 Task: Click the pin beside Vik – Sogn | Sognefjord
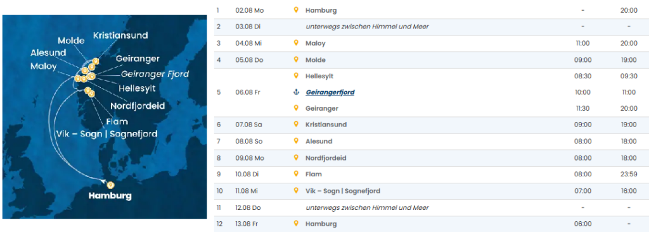[296, 190]
